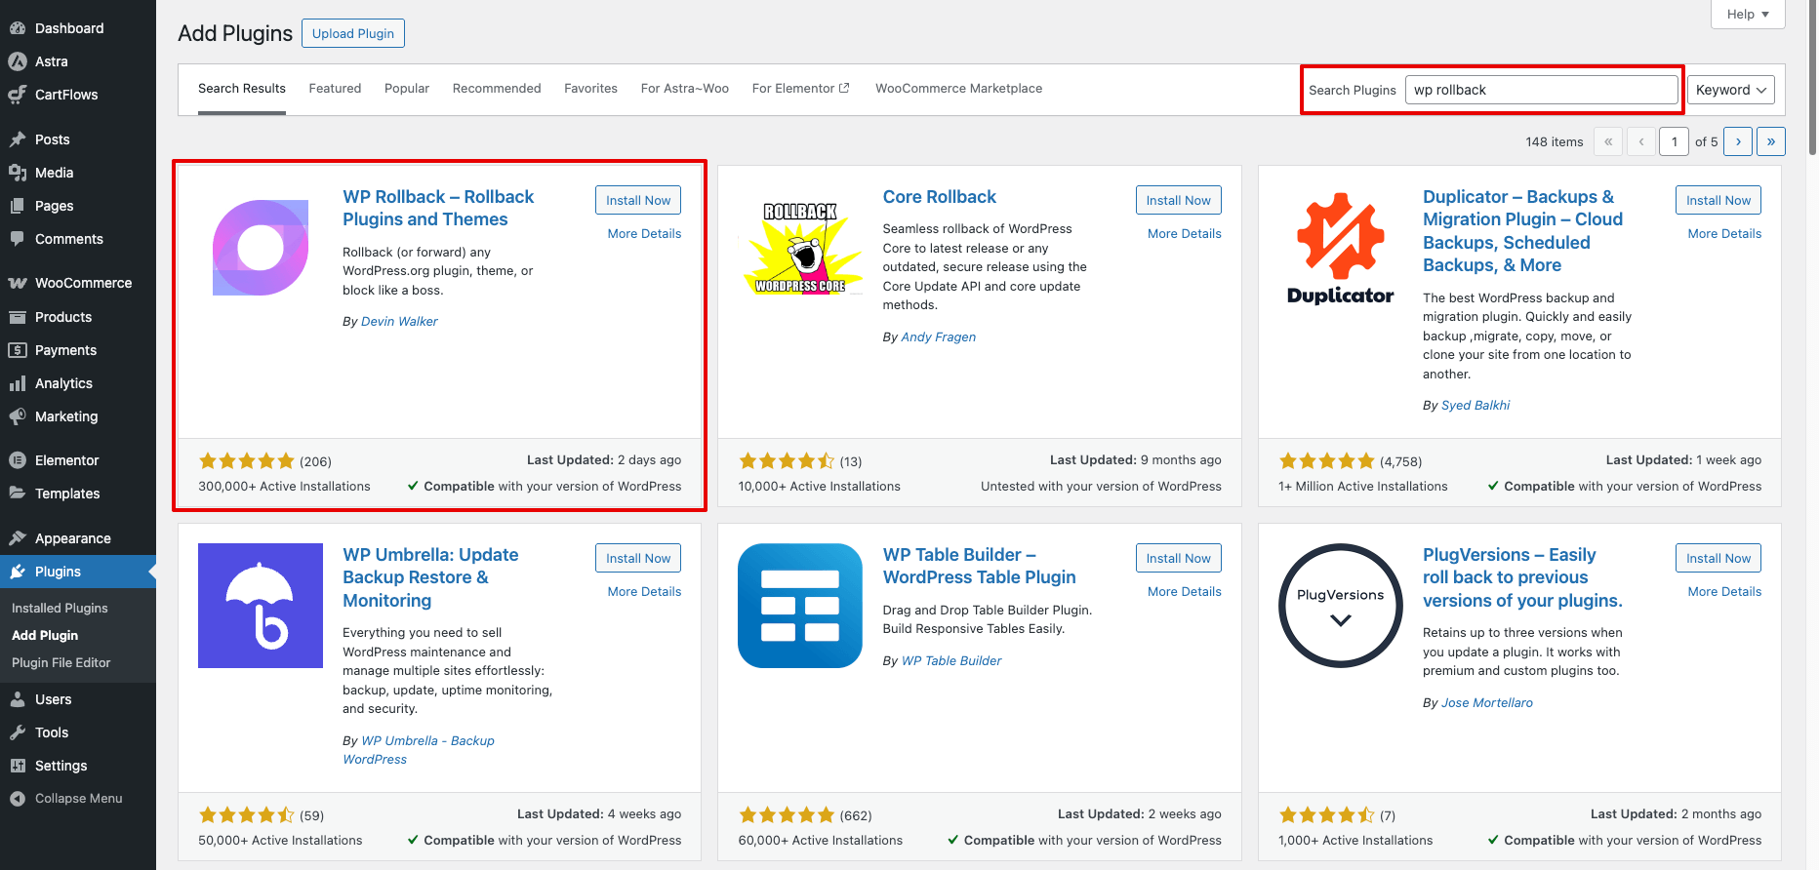This screenshot has width=1819, height=870.
Task: Click the Appearance paintbrush icon
Action: [x=18, y=538]
